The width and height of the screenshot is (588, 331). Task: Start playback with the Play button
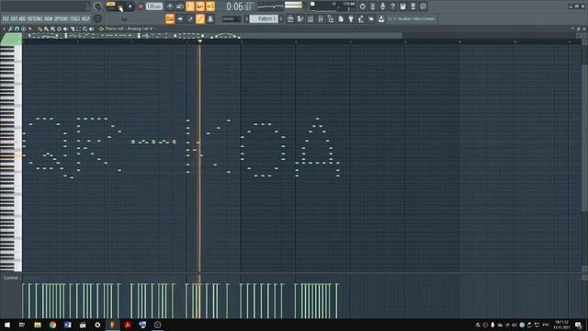click(120, 6)
